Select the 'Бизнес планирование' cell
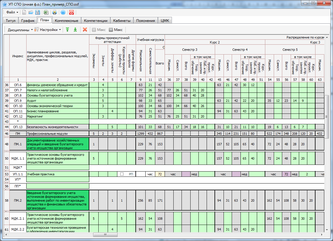The width and height of the screenshot is (333, 241). tap(57, 111)
